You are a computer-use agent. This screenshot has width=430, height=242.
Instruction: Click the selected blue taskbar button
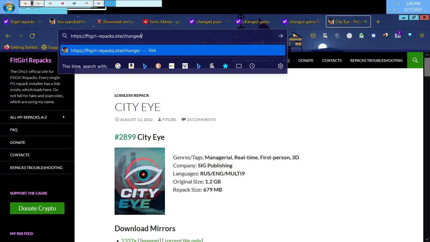[x=110, y=3]
